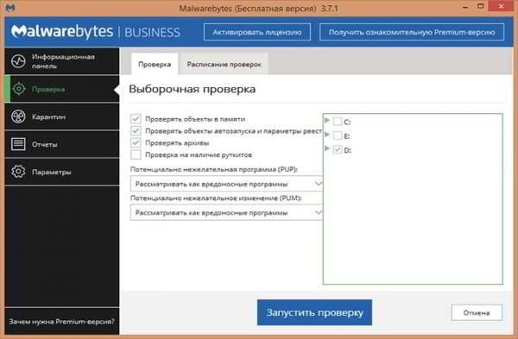The image size is (518, 339).
Task: Open the Информационная панель dashboard icon
Action: (x=18, y=61)
